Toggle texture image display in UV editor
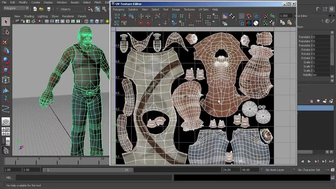 (225, 16)
